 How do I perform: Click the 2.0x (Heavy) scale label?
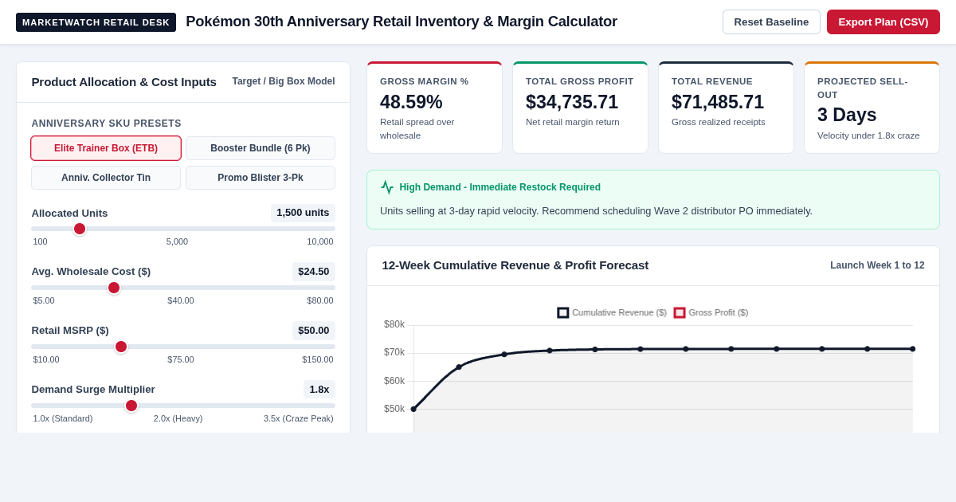click(178, 418)
